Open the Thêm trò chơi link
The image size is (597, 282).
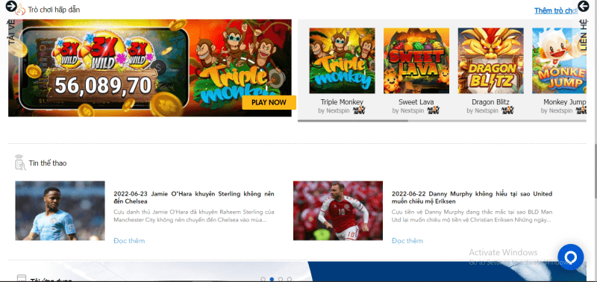(x=555, y=10)
